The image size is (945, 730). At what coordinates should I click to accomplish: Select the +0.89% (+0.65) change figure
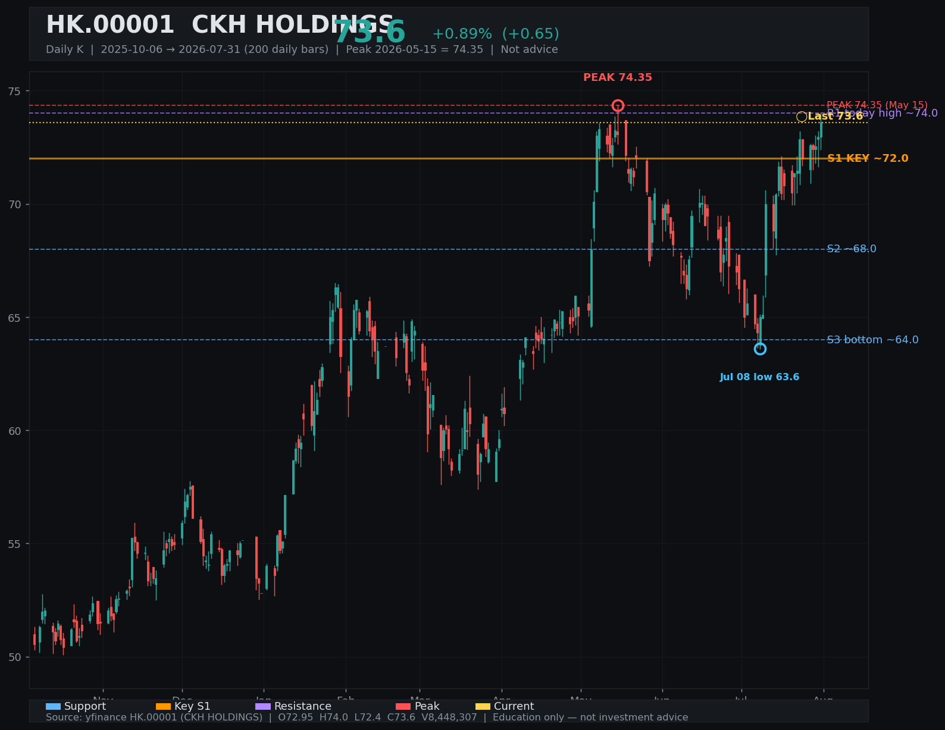pos(496,34)
